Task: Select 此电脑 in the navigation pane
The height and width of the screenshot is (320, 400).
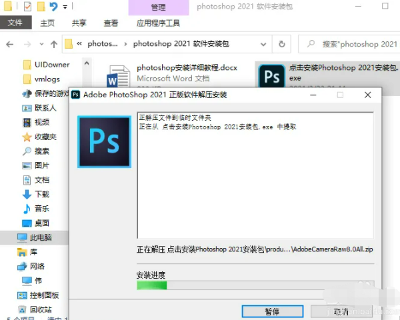Action: click(34, 237)
